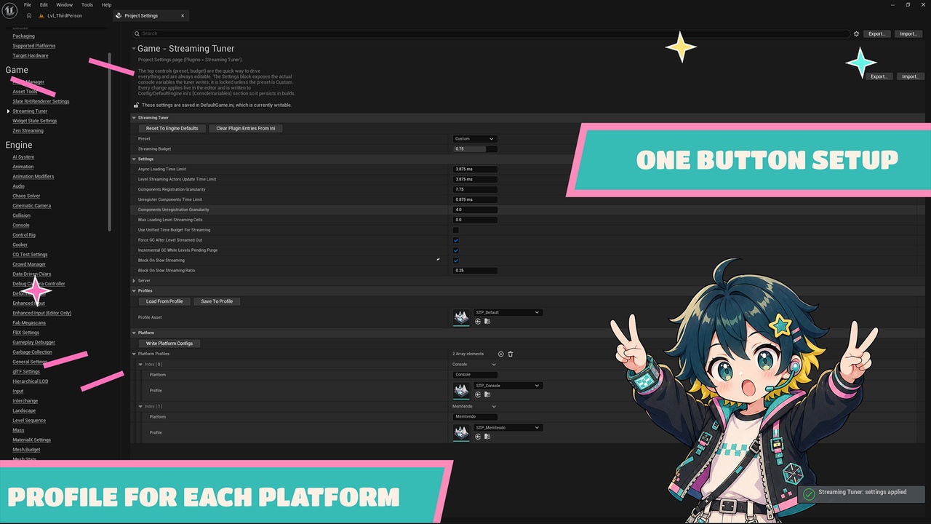Collapse the Platform Profiles array
The image size is (931, 524).
click(134, 354)
